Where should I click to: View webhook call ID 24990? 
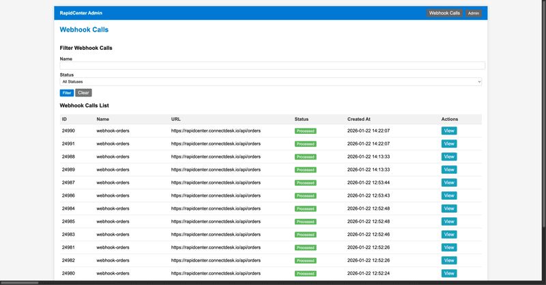pos(448,131)
